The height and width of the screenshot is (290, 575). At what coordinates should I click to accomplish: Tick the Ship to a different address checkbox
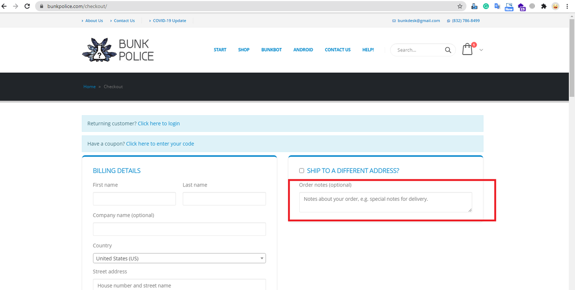pyautogui.click(x=302, y=171)
